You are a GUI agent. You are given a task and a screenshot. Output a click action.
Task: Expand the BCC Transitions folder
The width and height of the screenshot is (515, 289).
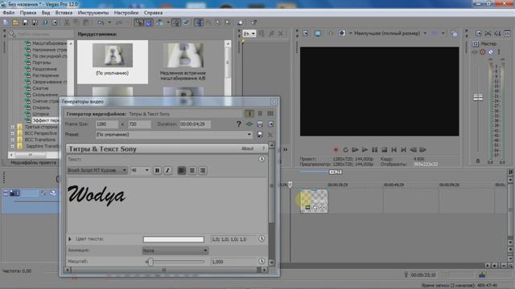[x=13, y=140]
